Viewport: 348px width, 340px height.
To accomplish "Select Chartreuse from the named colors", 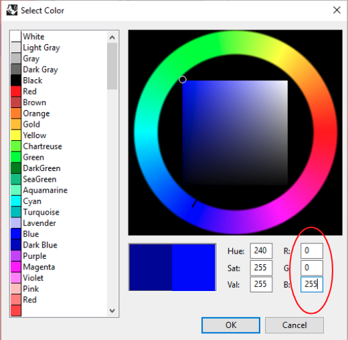I will [59, 146].
